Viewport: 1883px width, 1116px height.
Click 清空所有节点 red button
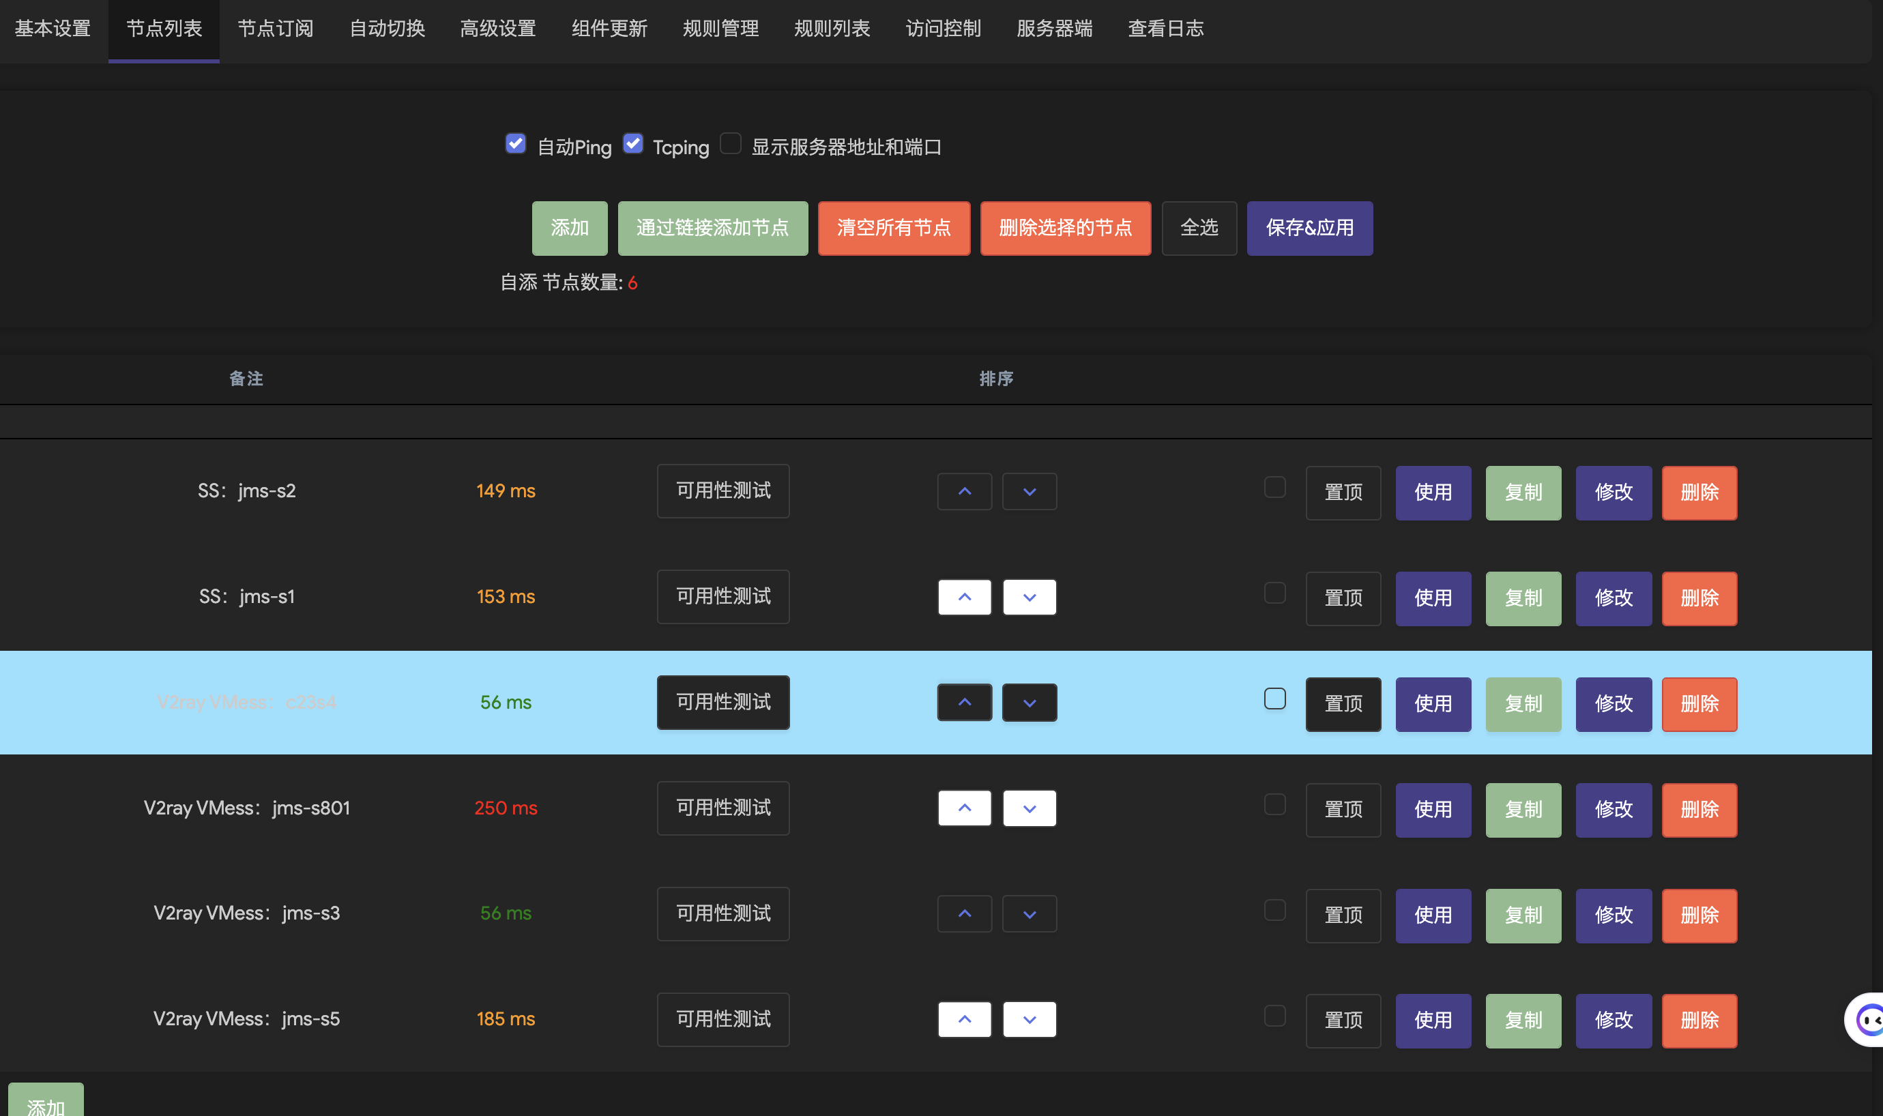[x=893, y=228]
